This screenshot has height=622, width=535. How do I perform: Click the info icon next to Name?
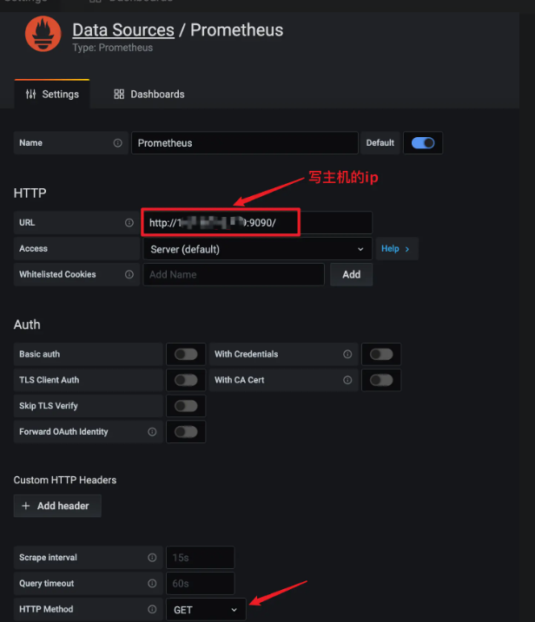click(117, 143)
